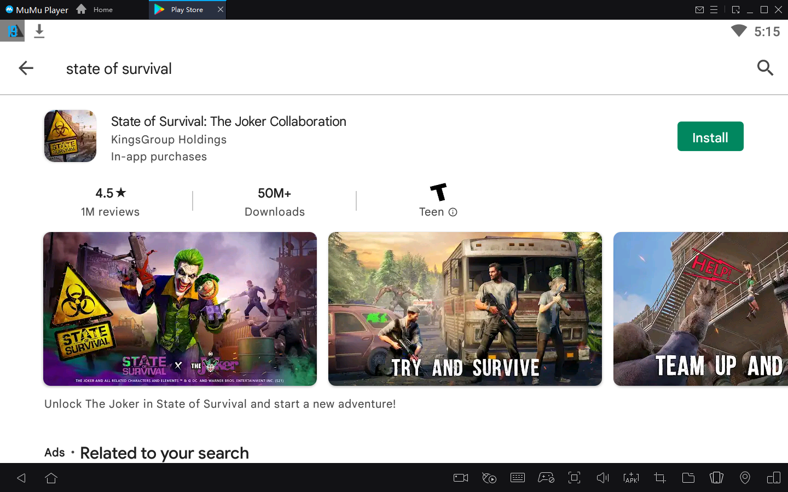
Task: Open search with the magnifier icon
Action: point(765,68)
